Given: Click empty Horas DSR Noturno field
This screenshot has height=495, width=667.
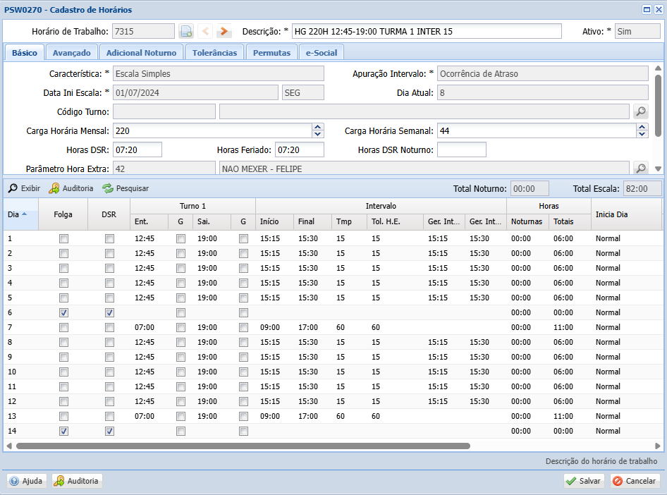Looking at the screenshot, I should pyautogui.click(x=462, y=149).
